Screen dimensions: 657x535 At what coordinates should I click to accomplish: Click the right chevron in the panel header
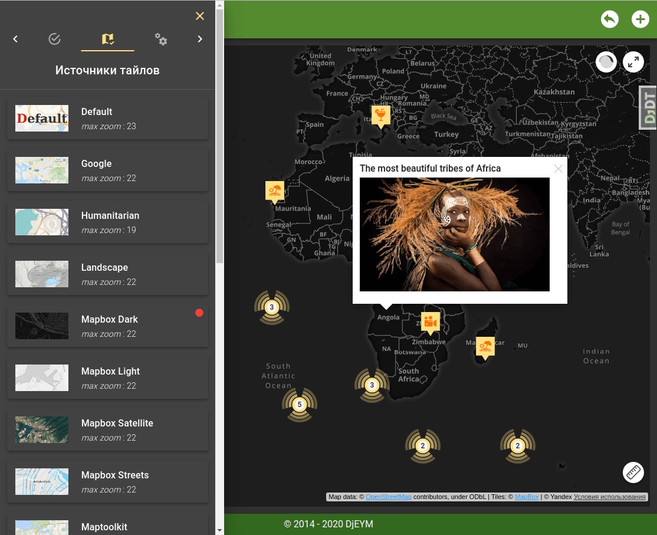pyautogui.click(x=200, y=38)
